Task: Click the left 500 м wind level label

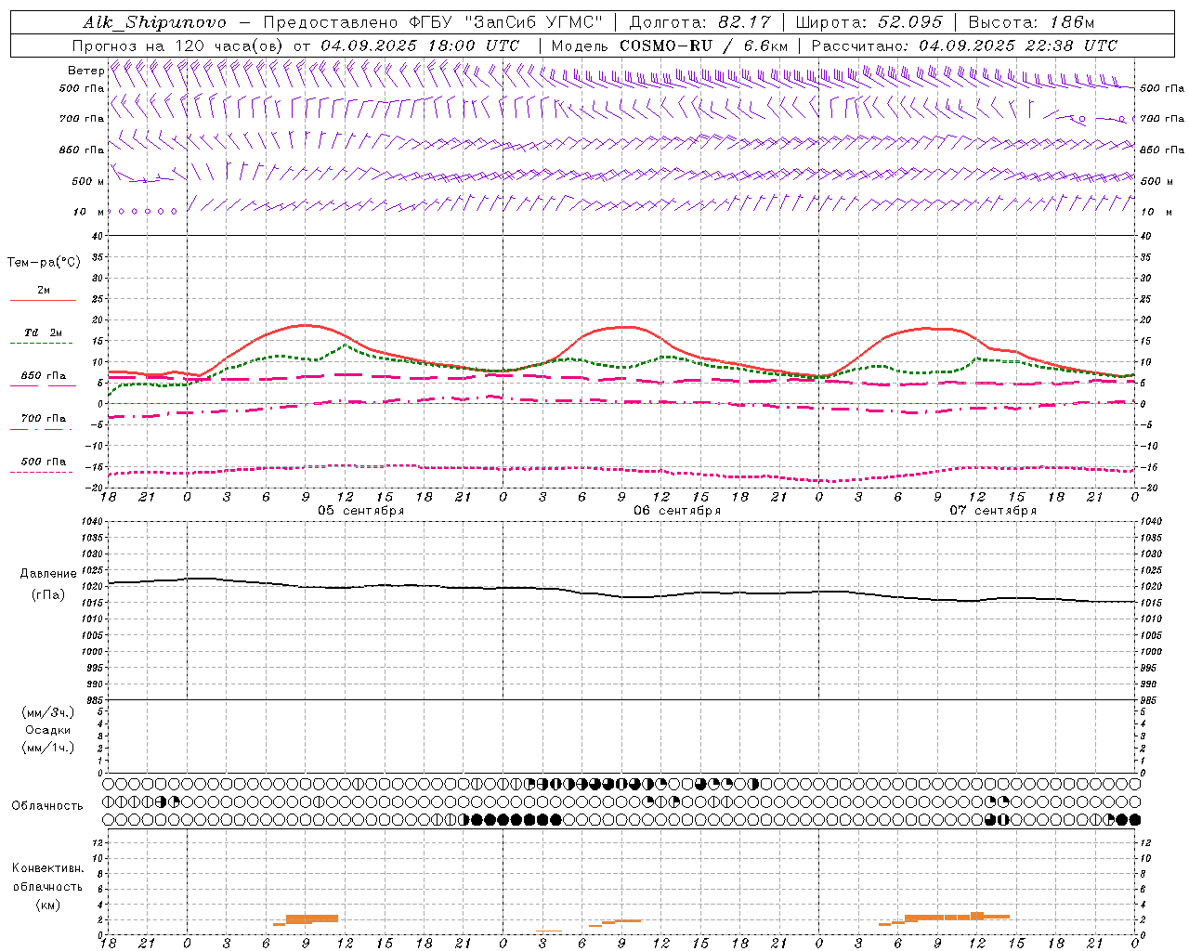Action: coord(88,181)
